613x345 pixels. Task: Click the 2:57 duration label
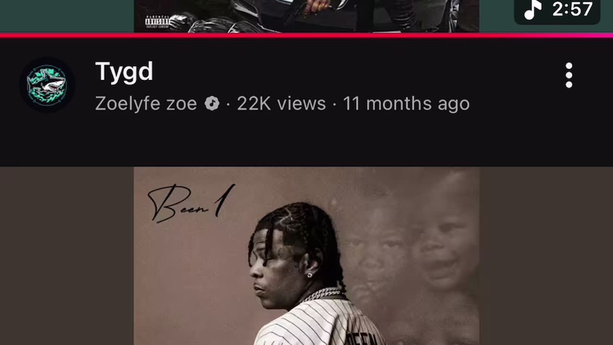572,9
